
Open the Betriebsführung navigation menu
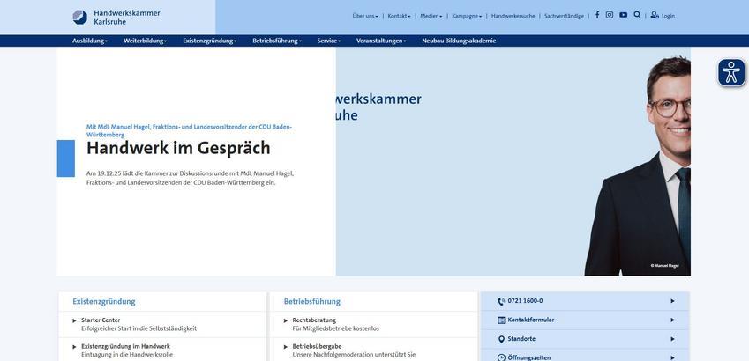(277, 41)
